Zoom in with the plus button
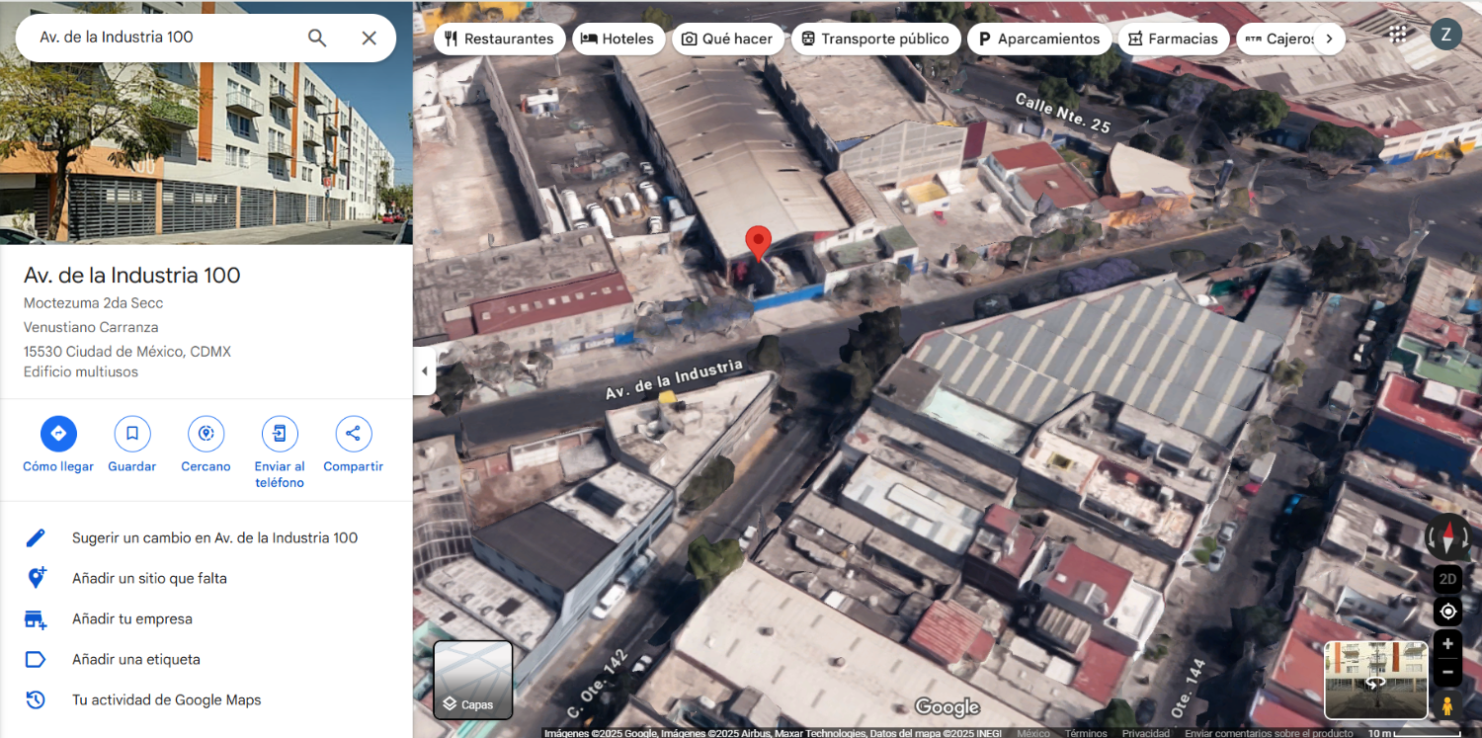This screenshot has height=738, width=1482. [x=1447, y=644]
